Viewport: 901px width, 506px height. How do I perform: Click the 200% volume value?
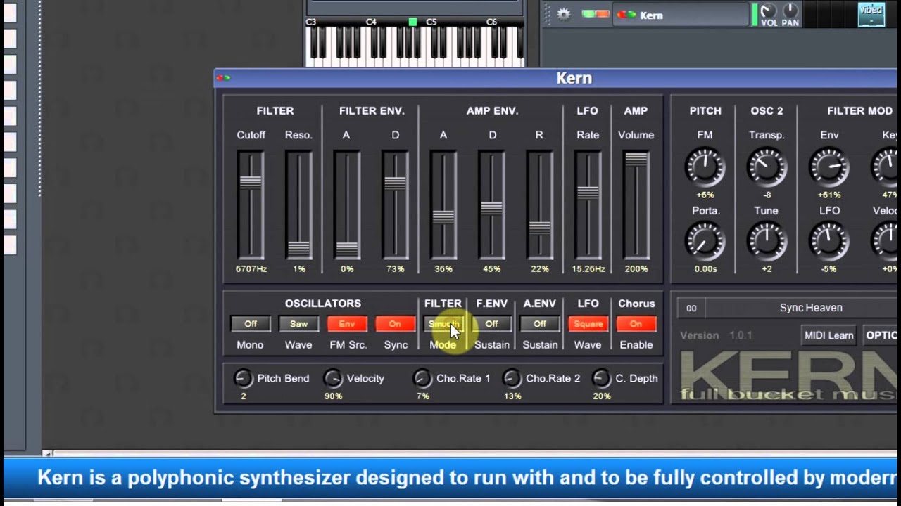636,269
